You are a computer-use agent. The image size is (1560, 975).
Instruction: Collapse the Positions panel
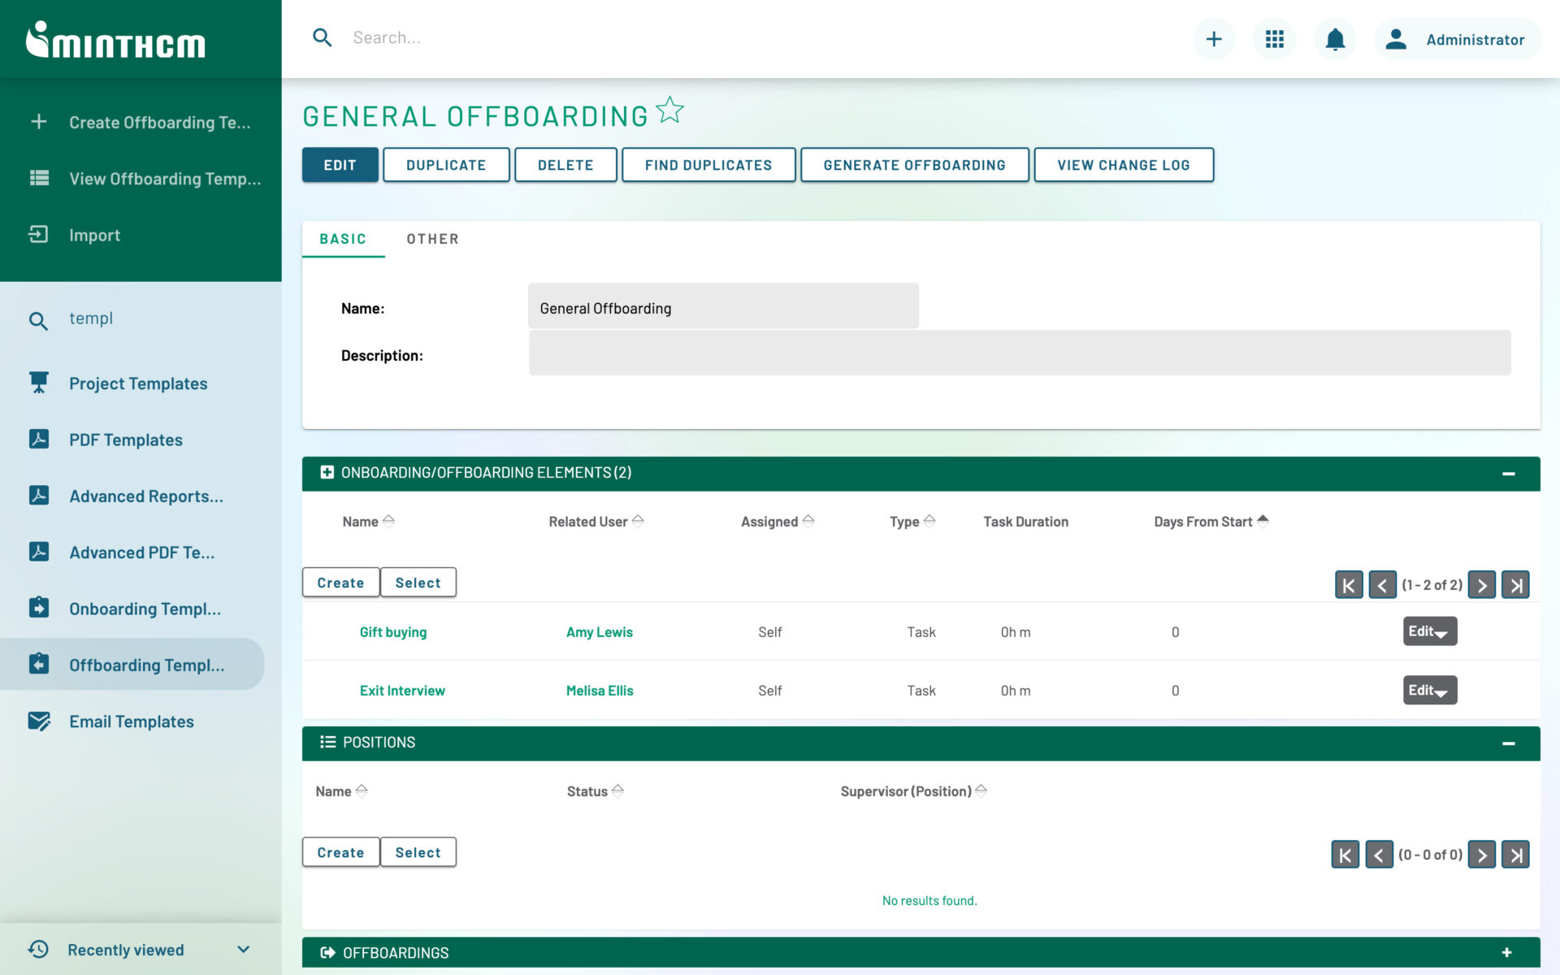tap(1510, 743)
